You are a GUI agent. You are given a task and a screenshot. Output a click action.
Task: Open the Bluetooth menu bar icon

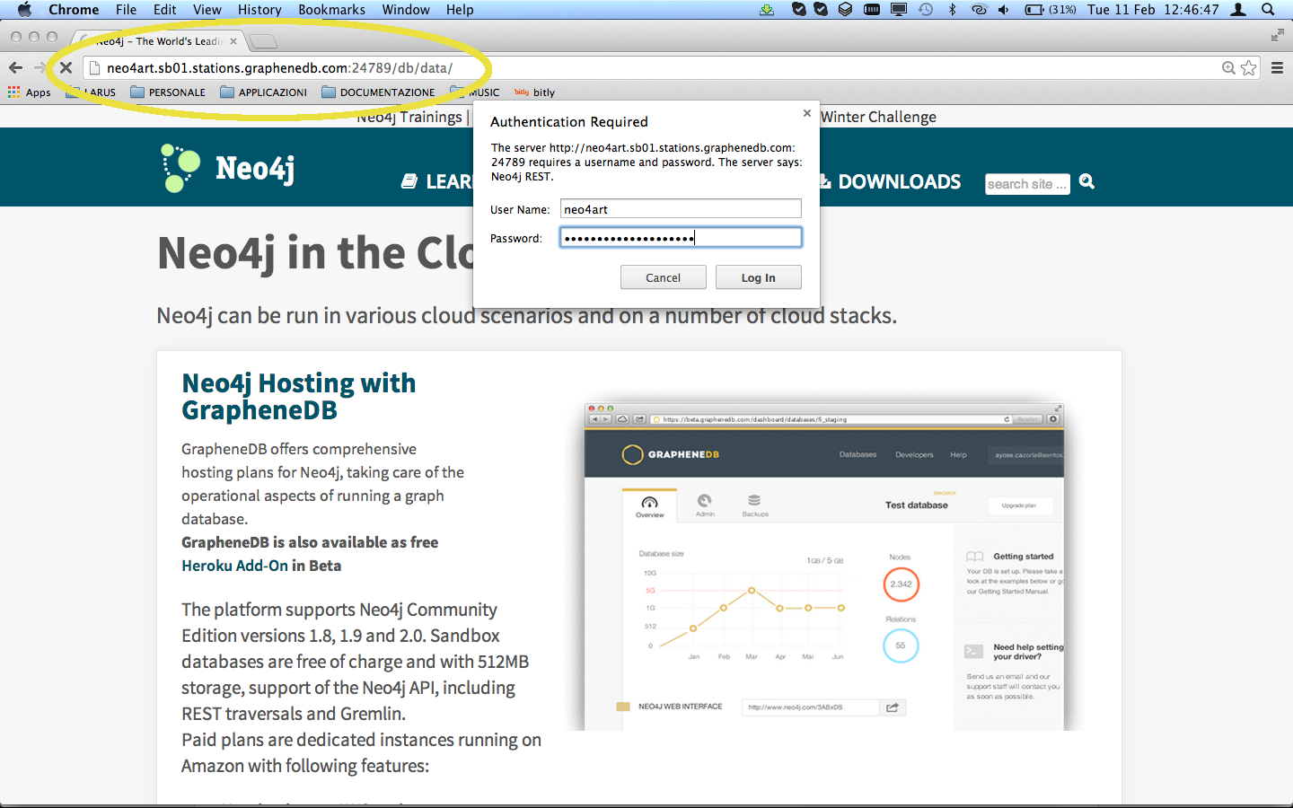click(x=953, y=10)
